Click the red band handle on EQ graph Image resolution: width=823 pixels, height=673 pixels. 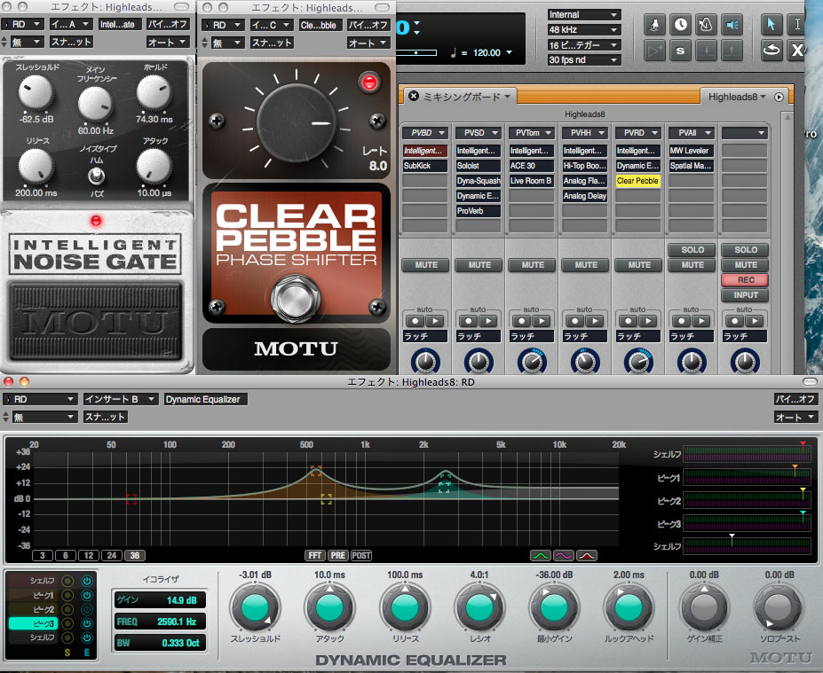coord(131,499)
